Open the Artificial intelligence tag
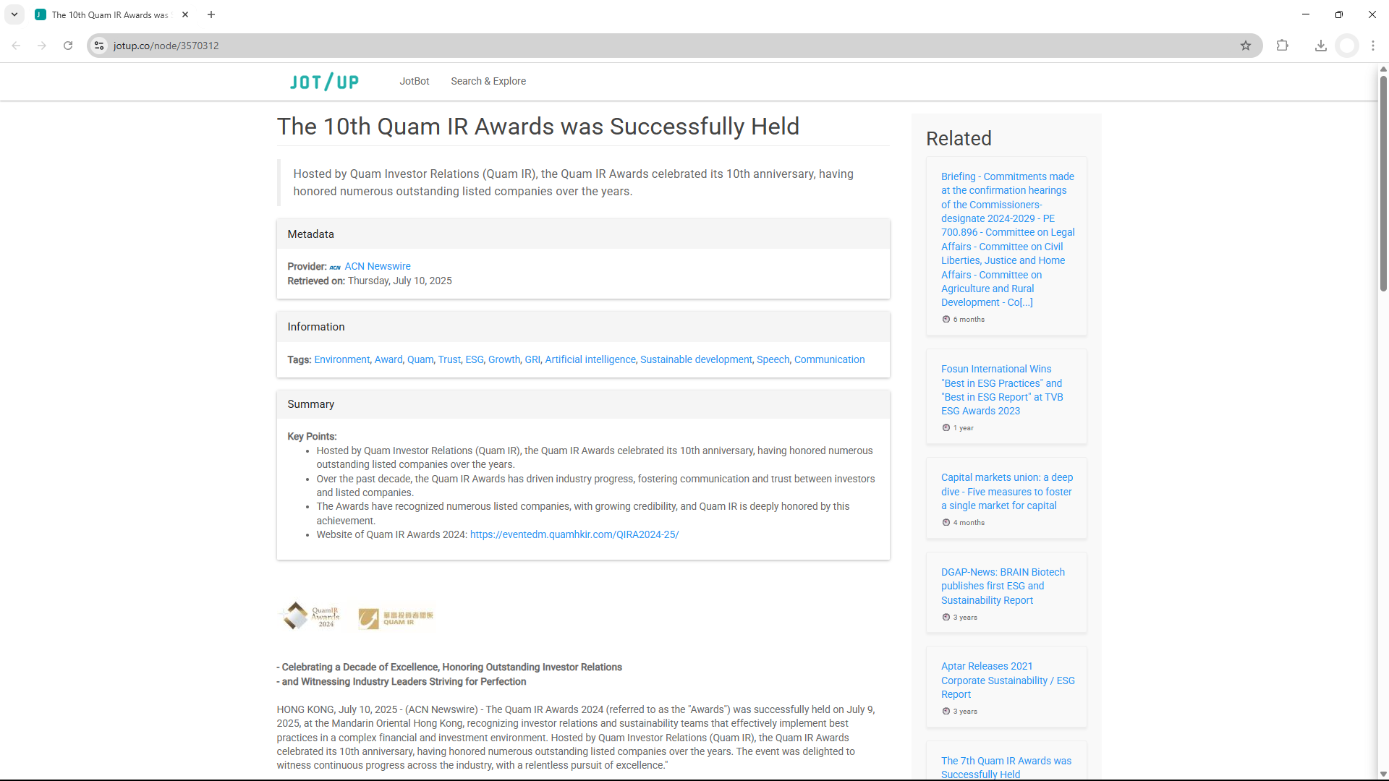Screen dimensions: 1389x781 [x=590, y=359]
